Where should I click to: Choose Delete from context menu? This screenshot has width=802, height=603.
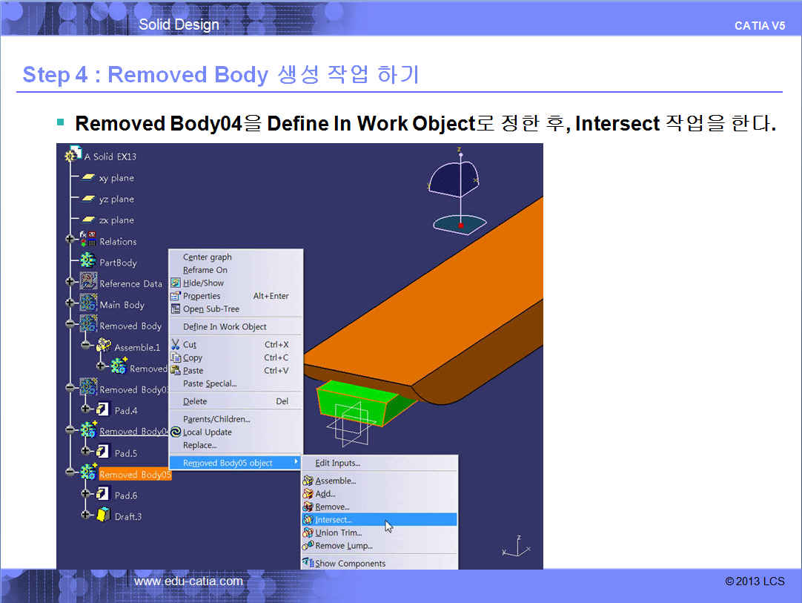tap(236, 401)
